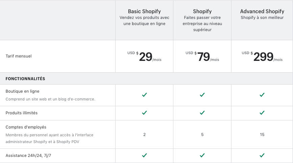Click the USD $29/mois price
Screen dimensions: 293x163
144,56
